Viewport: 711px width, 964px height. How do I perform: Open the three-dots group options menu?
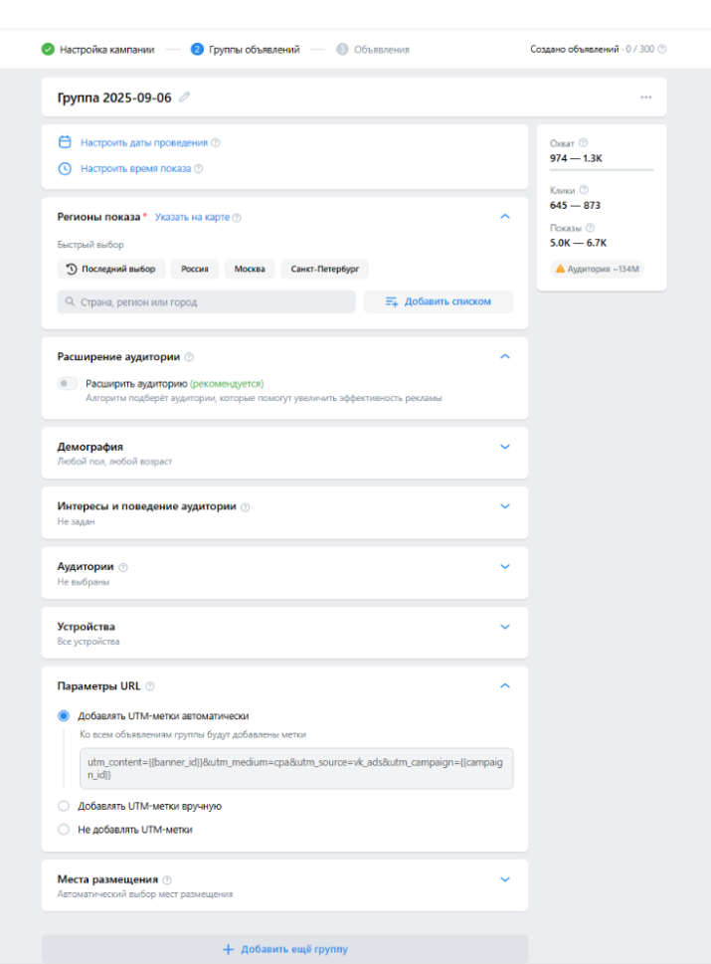645,97
